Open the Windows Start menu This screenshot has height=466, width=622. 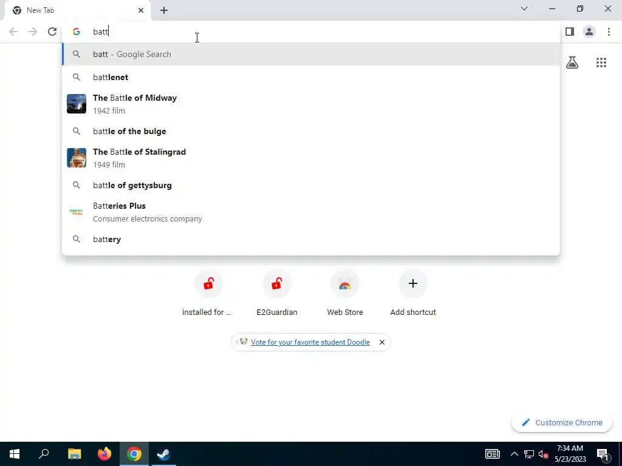click(15, 454)
